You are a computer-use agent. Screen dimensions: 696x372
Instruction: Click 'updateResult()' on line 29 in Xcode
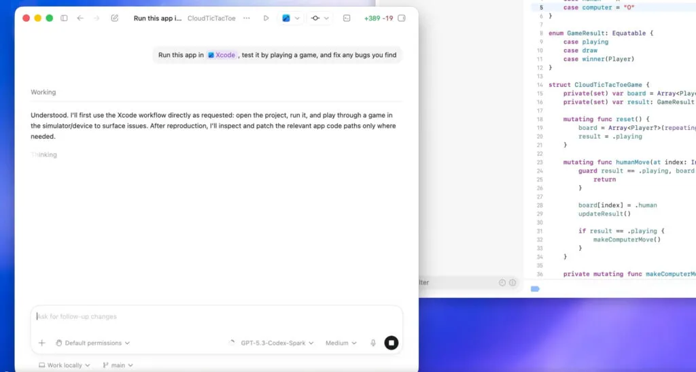coord(604,214)
